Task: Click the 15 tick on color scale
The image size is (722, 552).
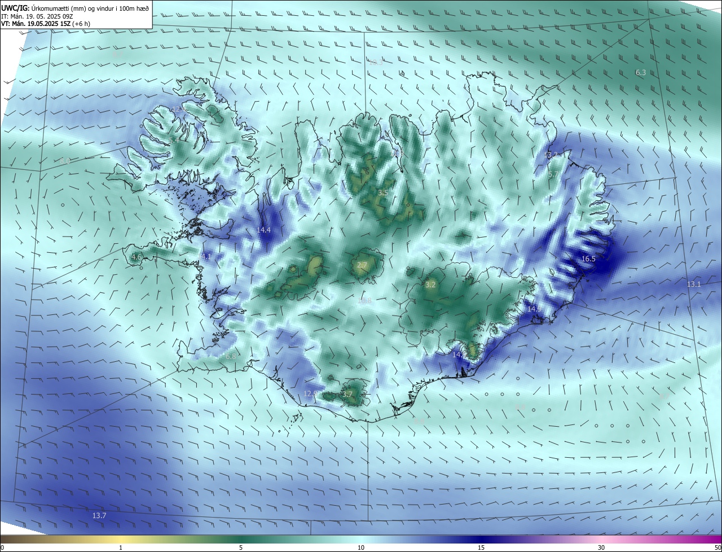Action: 481,547
